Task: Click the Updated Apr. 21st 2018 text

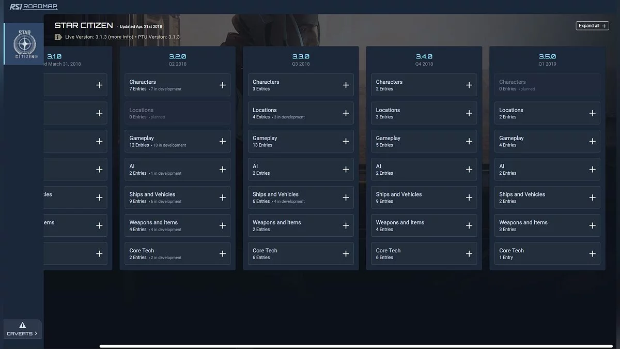Action: 141,26
